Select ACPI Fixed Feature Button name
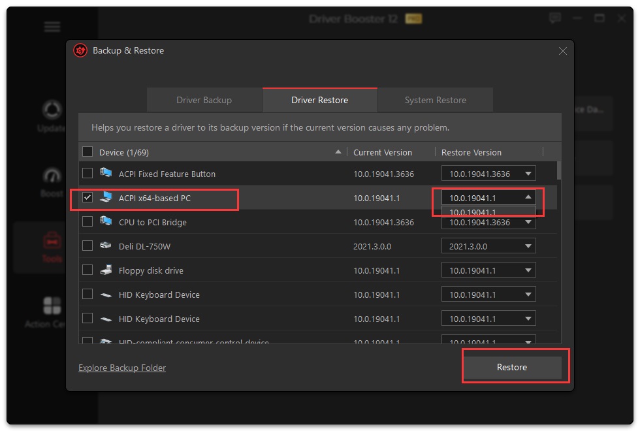The height and width of the screenshot is (431, 640). point(167,174)
